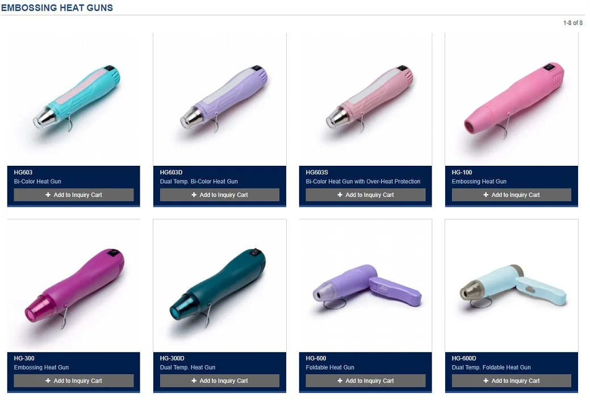590x402 pixels.
Task: Add HG603 Bi-Color Heat Gun to inquiry cart
Action: 74,195
